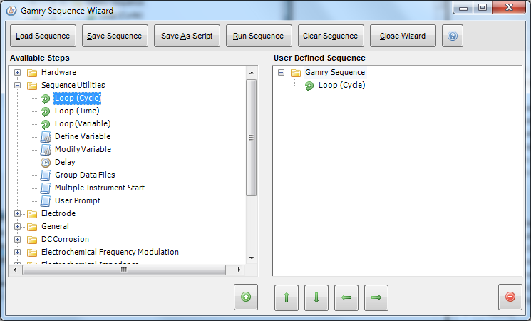Collapse the Sequence Utilities folder
This screenshot has height=321, width=531.
click(x=18, y=86)
